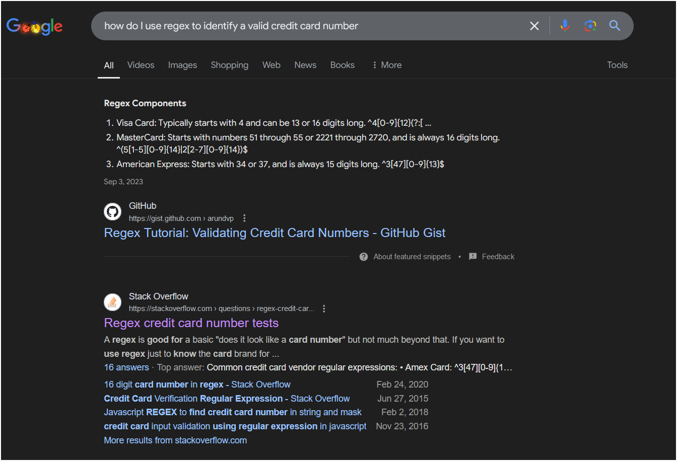This screenshot has height=461, width=677.
Task: Click the stackoverflow.com breadcrumb URL
Action: tap(221, 309)
